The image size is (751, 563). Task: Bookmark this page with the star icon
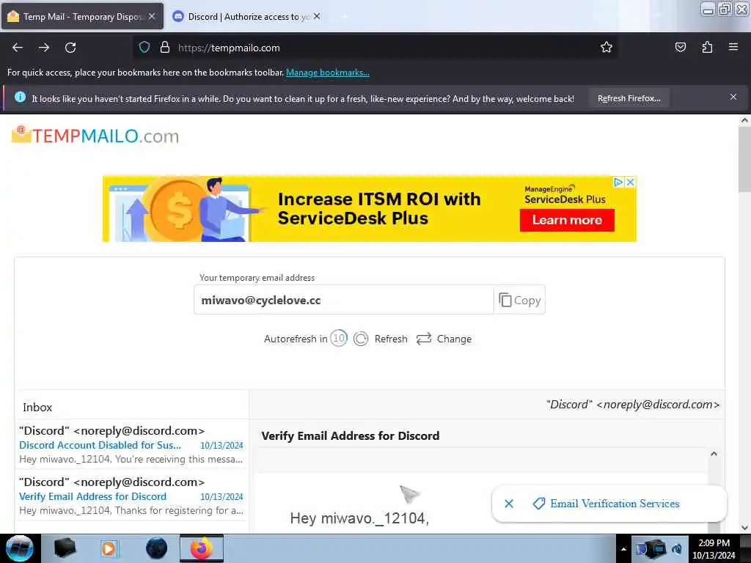607,47
